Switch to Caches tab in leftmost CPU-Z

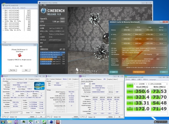tap(9, 79)
